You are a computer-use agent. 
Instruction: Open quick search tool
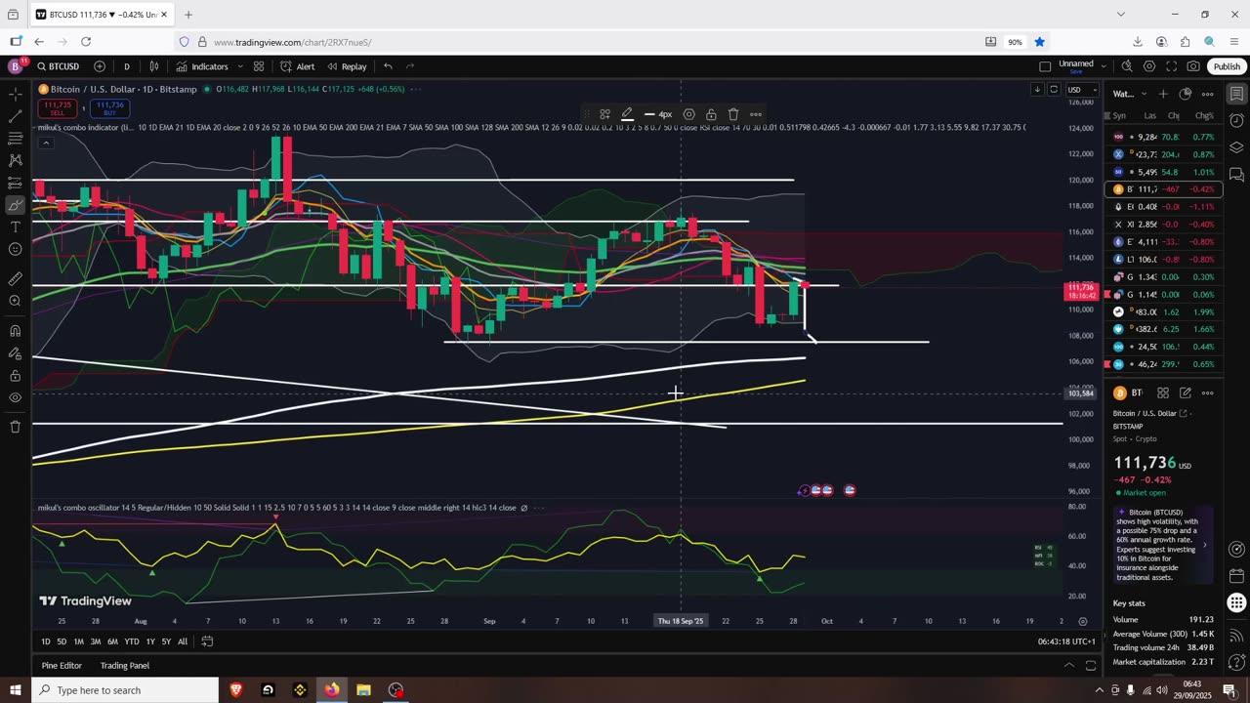point(1127,66)
